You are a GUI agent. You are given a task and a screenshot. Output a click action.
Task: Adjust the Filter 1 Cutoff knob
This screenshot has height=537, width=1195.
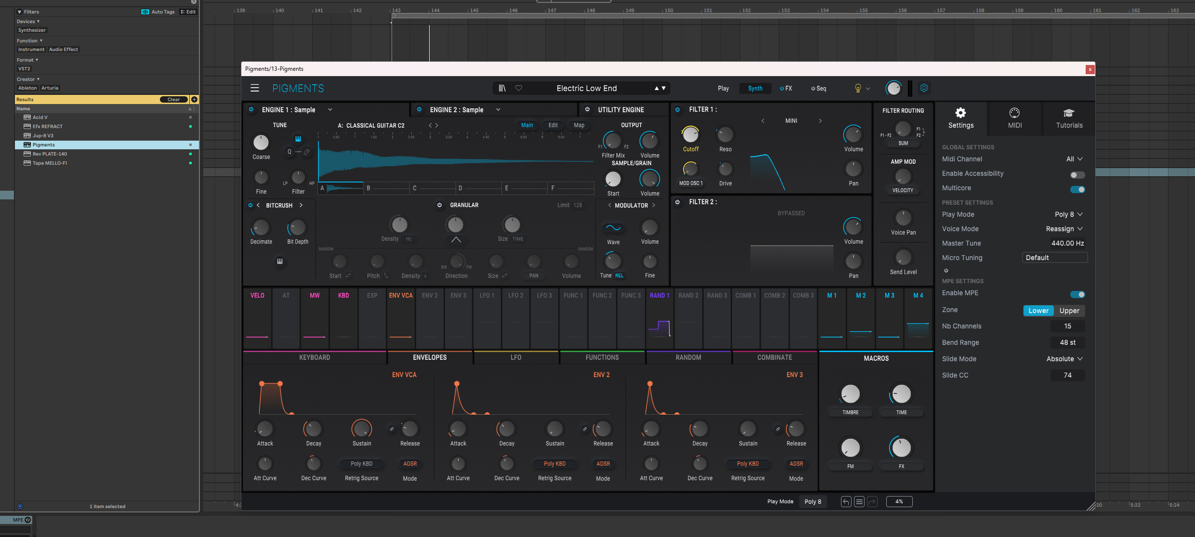click(x=690, y=134)
